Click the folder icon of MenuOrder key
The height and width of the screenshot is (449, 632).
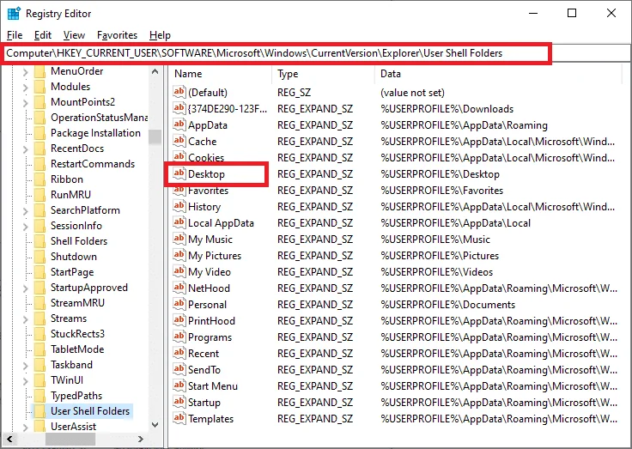[x=39, y=71]
